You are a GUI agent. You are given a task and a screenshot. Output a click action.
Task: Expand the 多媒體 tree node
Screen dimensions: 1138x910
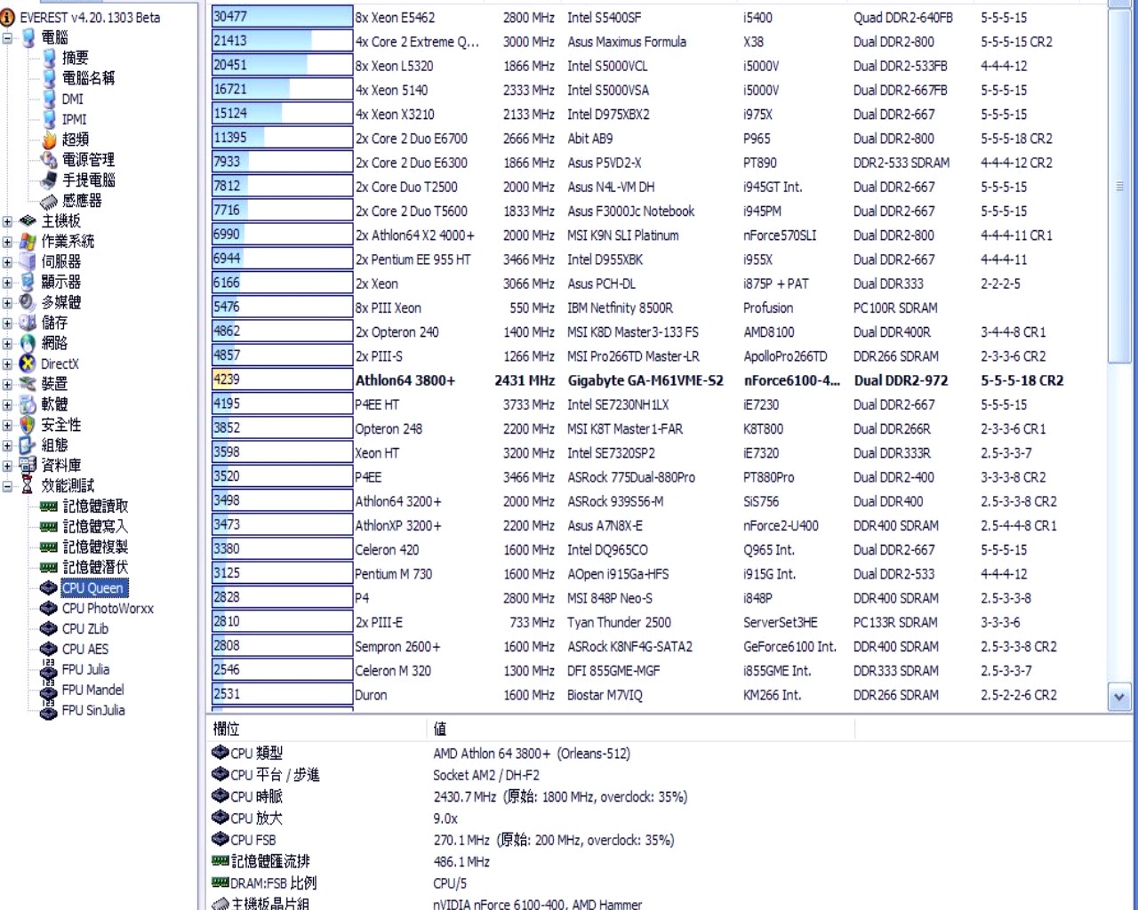click(x=8, y=303)
